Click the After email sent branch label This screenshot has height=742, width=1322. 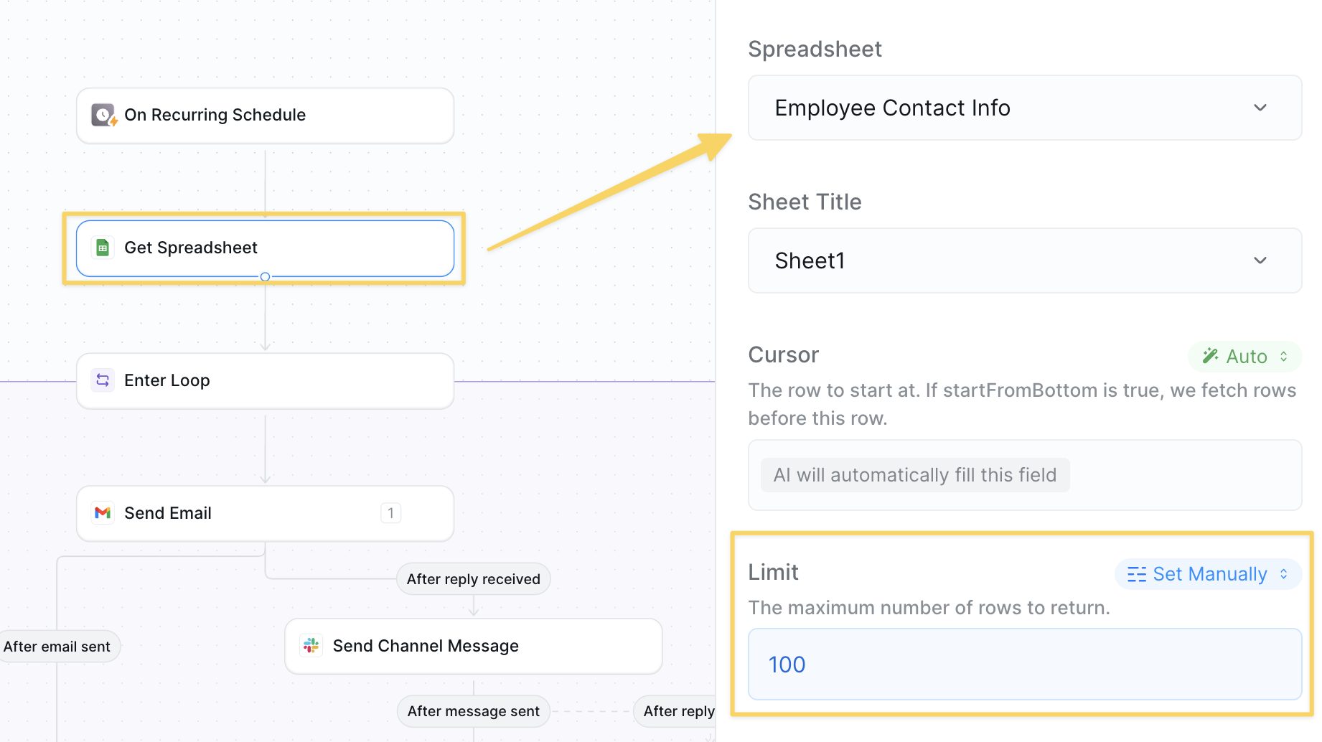tap(57, 647)
